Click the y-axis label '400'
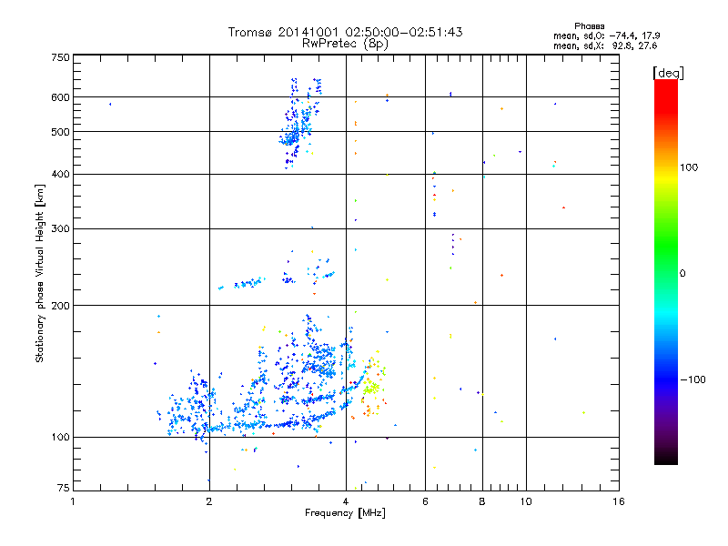728x546 pixels. click(61, 174)
